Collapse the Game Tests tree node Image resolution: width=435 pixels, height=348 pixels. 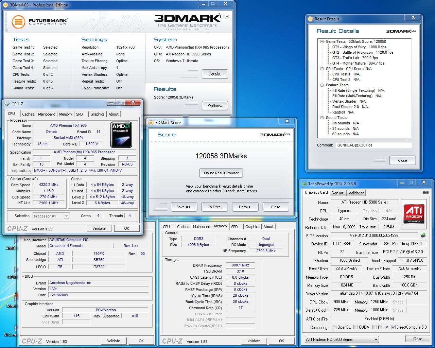(322, 41)
